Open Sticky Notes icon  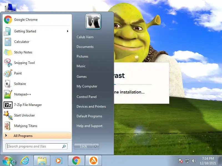click(x=8, y=52)
